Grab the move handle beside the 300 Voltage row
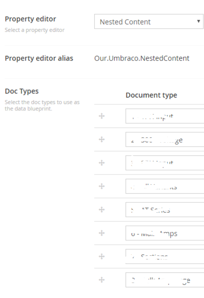This screenshot has height=298, width=204. coord(102,139)
